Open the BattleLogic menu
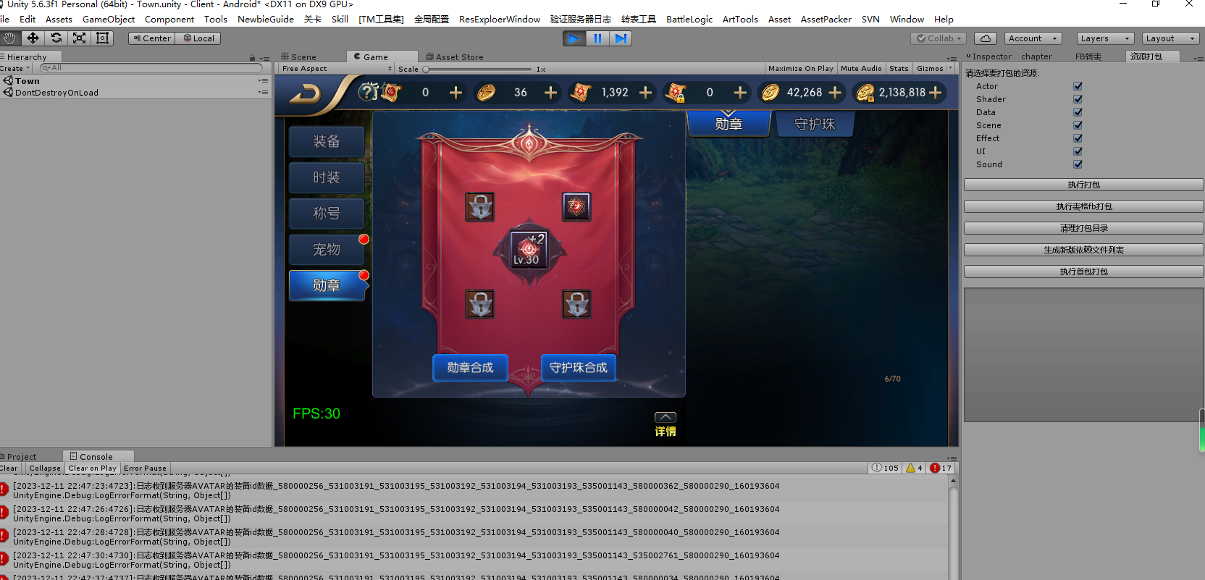This screenshot has width=1205, height=580. [689, 20]
